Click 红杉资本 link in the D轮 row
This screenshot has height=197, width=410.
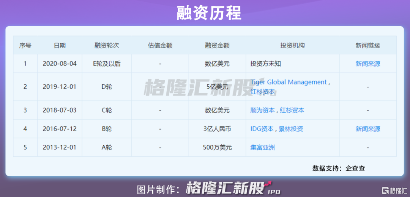[262, 92]
